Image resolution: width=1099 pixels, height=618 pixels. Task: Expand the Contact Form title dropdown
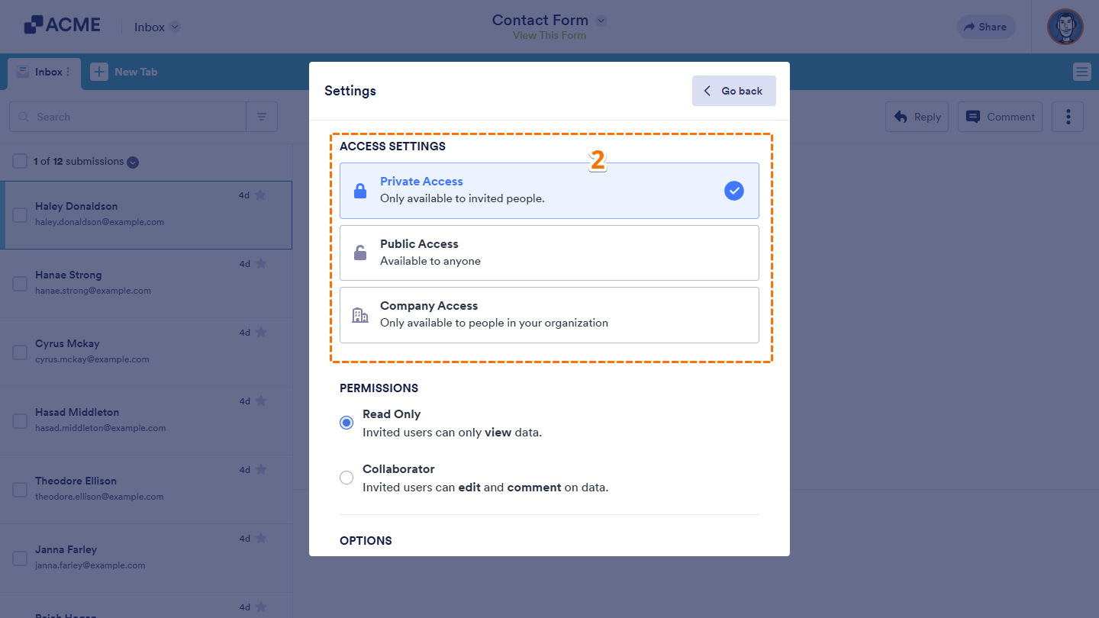pos(601,20)
